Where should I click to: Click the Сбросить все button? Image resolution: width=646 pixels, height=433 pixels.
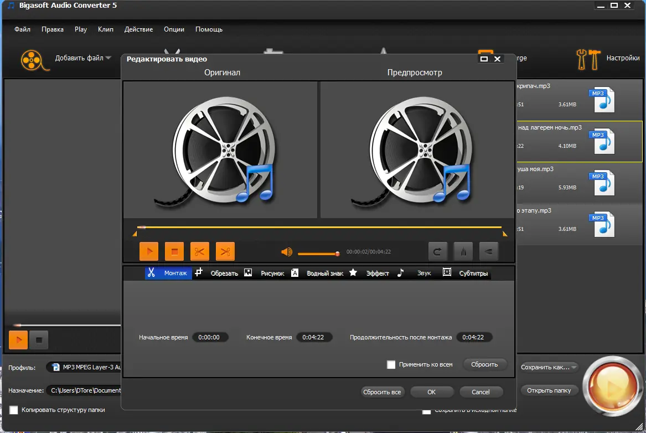click(382, 392)
